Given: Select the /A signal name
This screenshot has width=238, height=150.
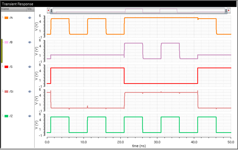Looking at the screenshot, I should 11,18.
